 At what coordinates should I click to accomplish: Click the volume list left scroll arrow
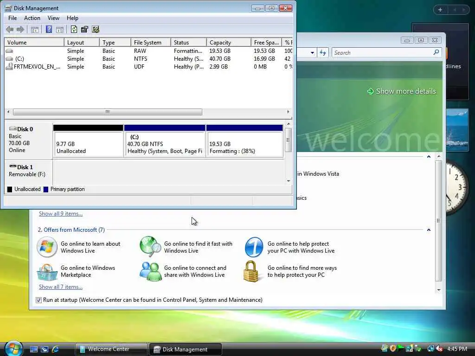(8, 112)
